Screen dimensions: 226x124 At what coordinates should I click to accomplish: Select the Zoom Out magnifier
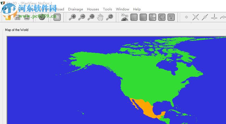[82, 17]
